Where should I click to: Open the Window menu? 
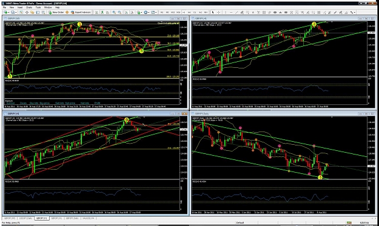coord(48,7)
